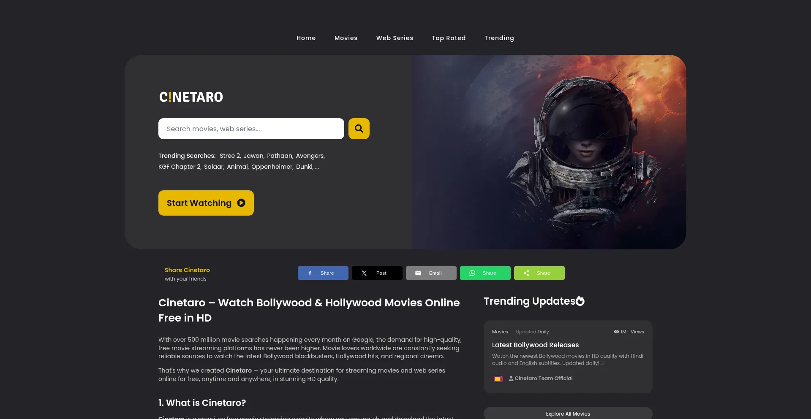
Task: Focus the Search movies, web series field
Action: 251,129
